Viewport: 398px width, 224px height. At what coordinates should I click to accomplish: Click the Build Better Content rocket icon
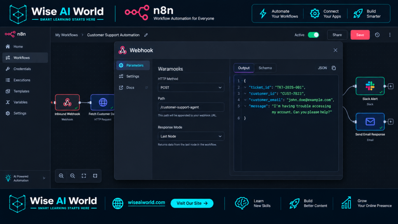click(x=295, y=203)
